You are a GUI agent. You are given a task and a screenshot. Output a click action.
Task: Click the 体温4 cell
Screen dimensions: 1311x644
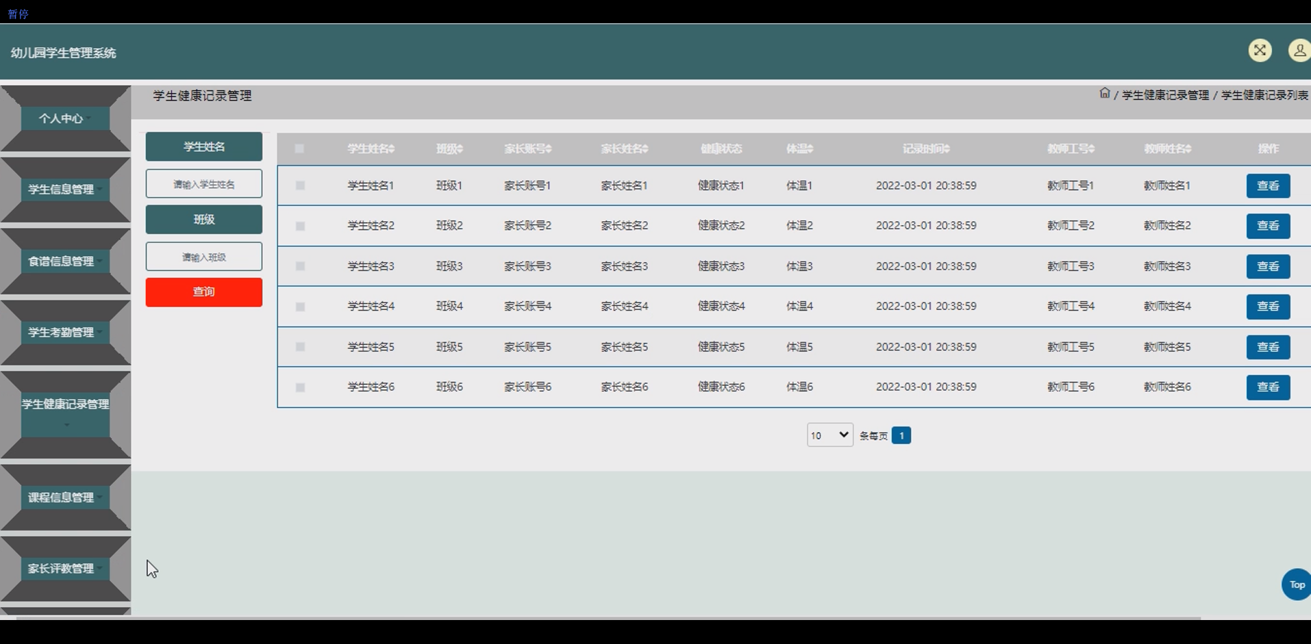point(799,307)
